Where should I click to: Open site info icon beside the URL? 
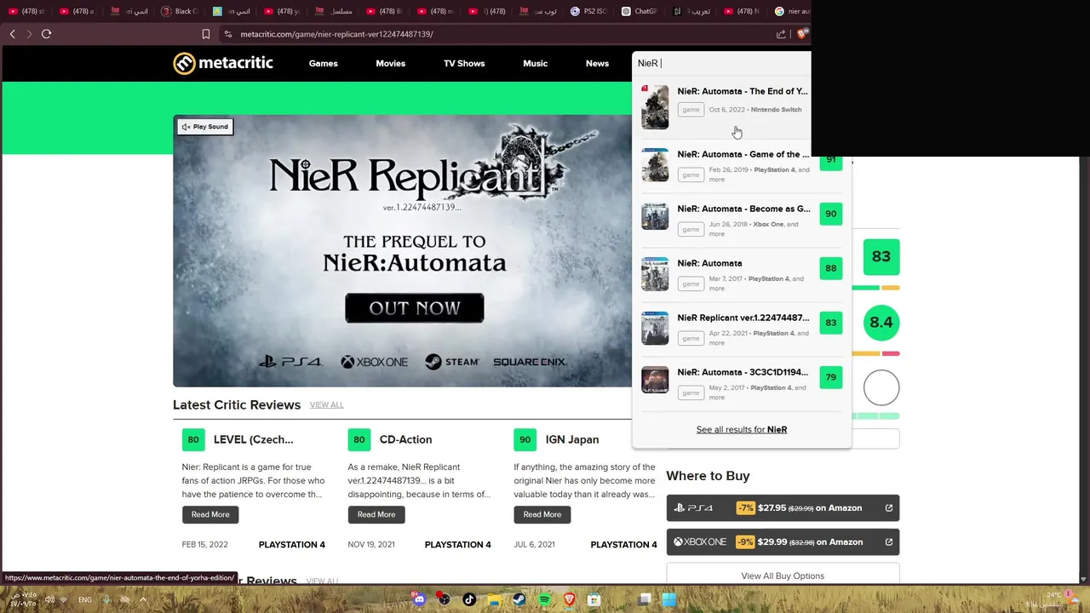click(x=227, y=34)
